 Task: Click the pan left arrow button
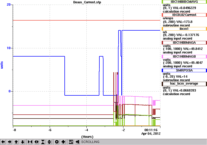(x=3, y=142)
